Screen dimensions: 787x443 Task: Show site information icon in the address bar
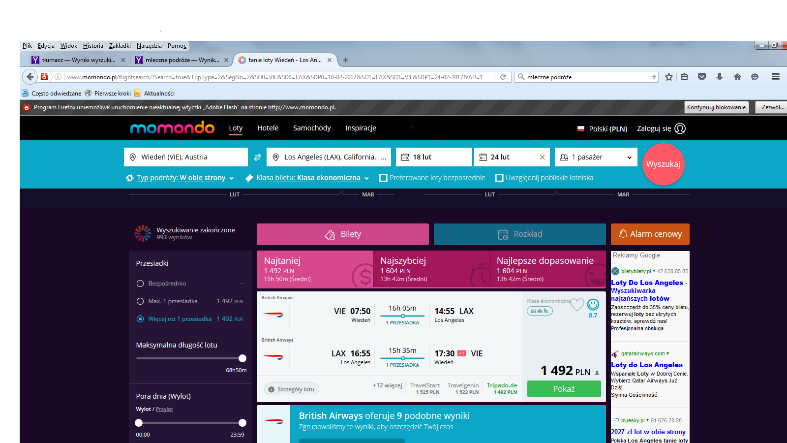(x=58, y=77)
